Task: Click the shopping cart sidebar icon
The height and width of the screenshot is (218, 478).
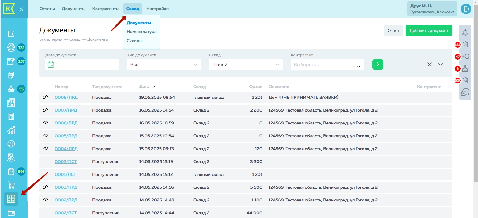Action: 11,185
